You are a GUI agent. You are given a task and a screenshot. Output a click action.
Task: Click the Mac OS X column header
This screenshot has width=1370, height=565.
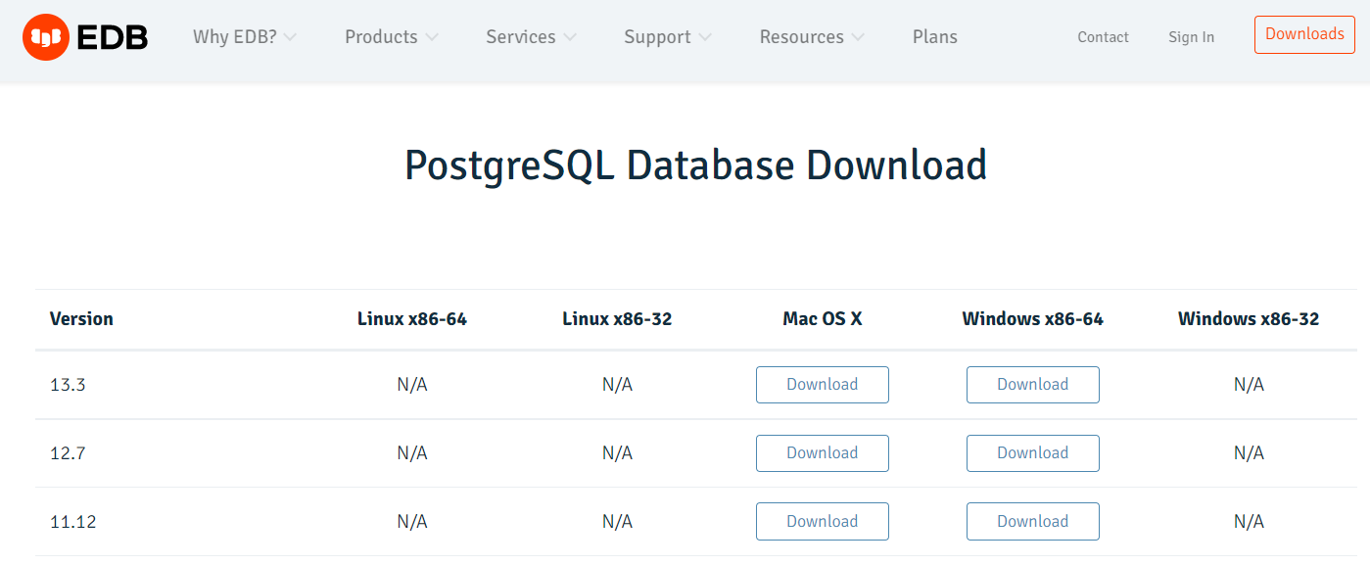click(823, 318)
